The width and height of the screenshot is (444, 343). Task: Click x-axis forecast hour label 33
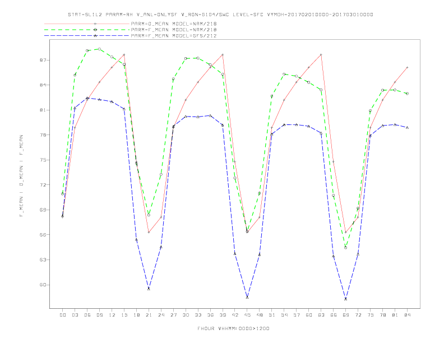point(198,315)
